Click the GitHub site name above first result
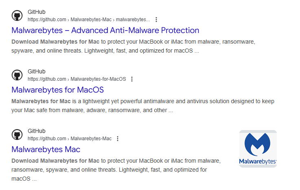The image size is (300, 190). click(x=36, y=12)
